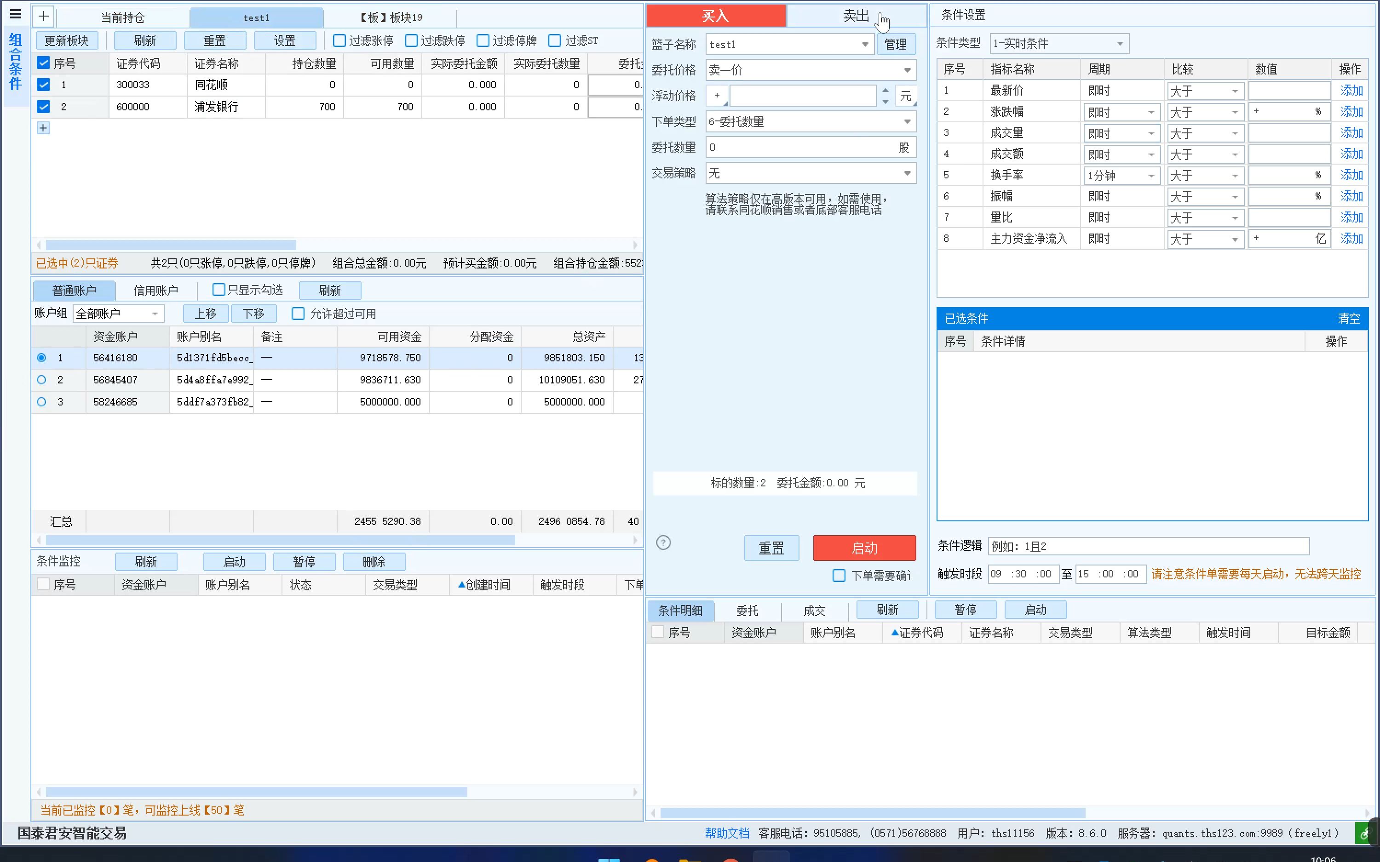
Task: Increase floating price with up spinner arrow
Action: pyautogui.click(x=885, y=91)
